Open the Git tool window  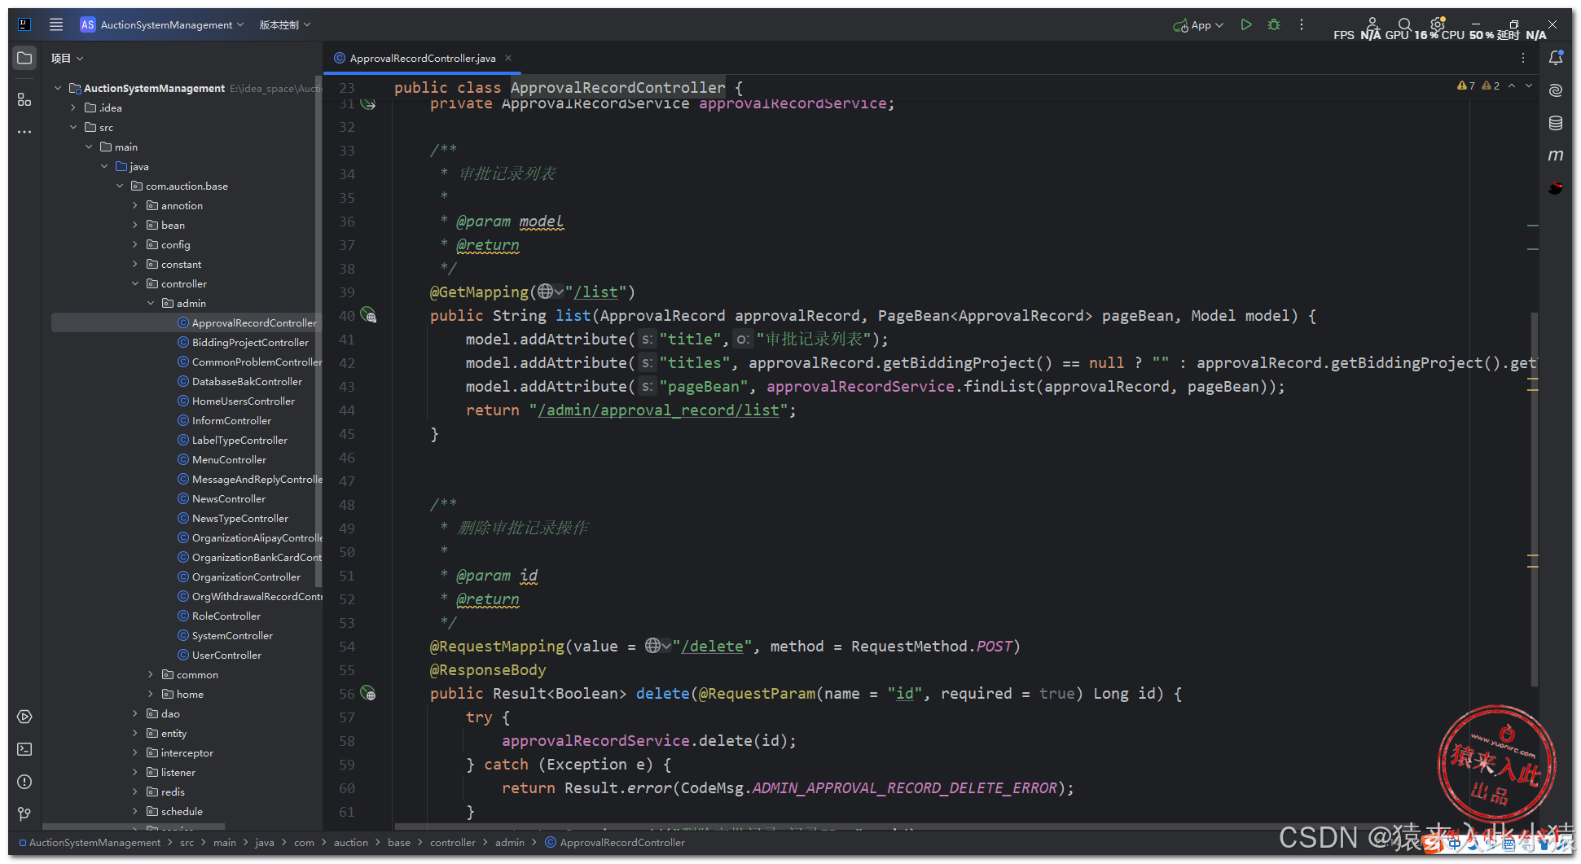24,814
